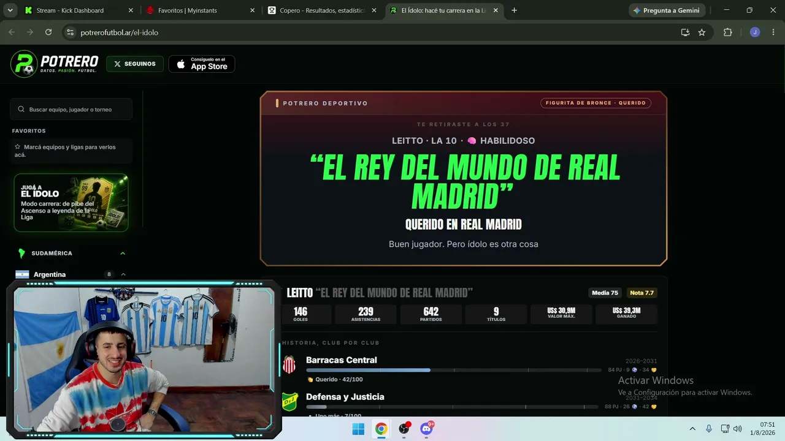Click the Chrome taskbar icon
Image resolution: width=785 pixels, height=441 pixels.
pyautogui.click(x=381, y=429)
